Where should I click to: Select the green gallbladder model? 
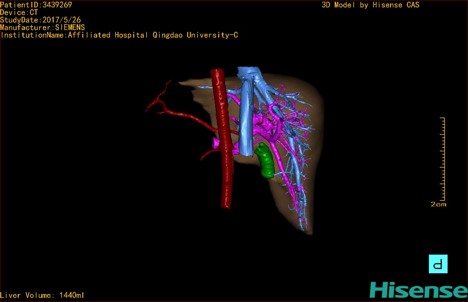point(265,160)
